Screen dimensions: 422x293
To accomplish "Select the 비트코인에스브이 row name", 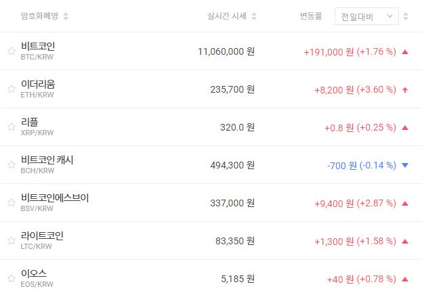I will [x=55, y=198].
